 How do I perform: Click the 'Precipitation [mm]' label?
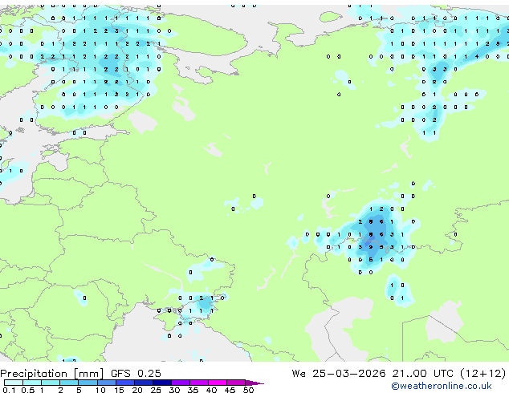(x=52, y=374)
